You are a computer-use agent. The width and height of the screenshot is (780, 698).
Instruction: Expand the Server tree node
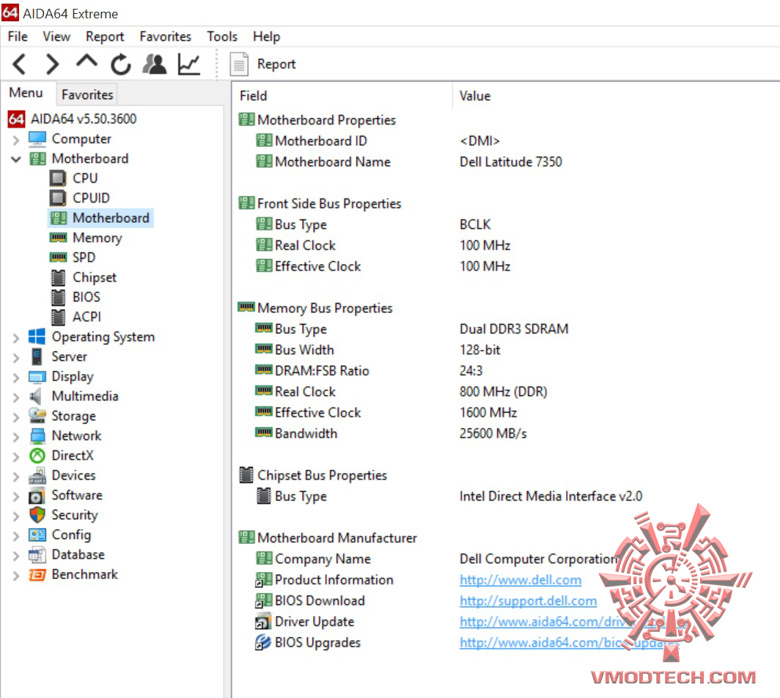pos(16,358)
